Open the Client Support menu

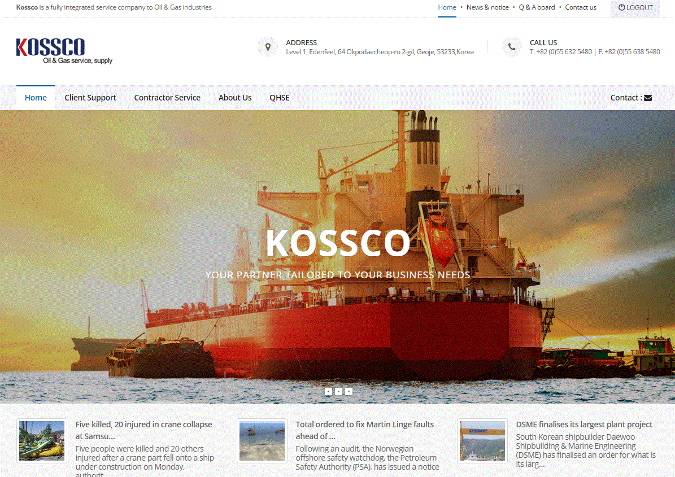coord(90,98)
